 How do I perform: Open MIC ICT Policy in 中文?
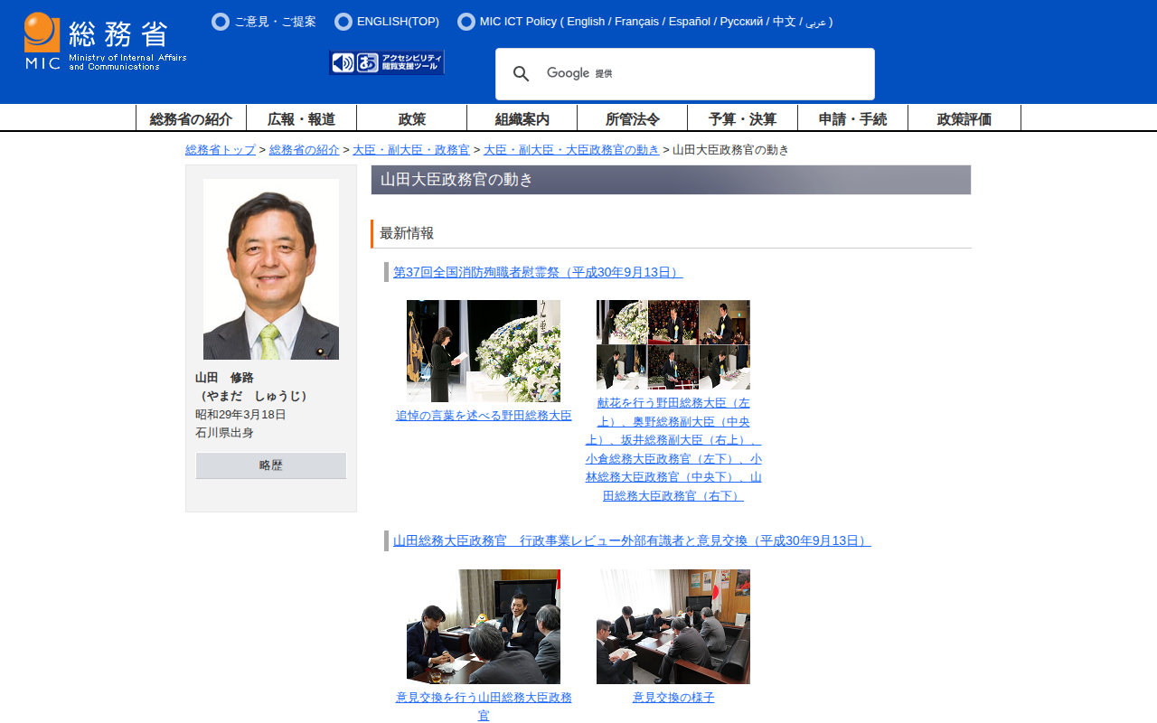[x=785, y=22]
